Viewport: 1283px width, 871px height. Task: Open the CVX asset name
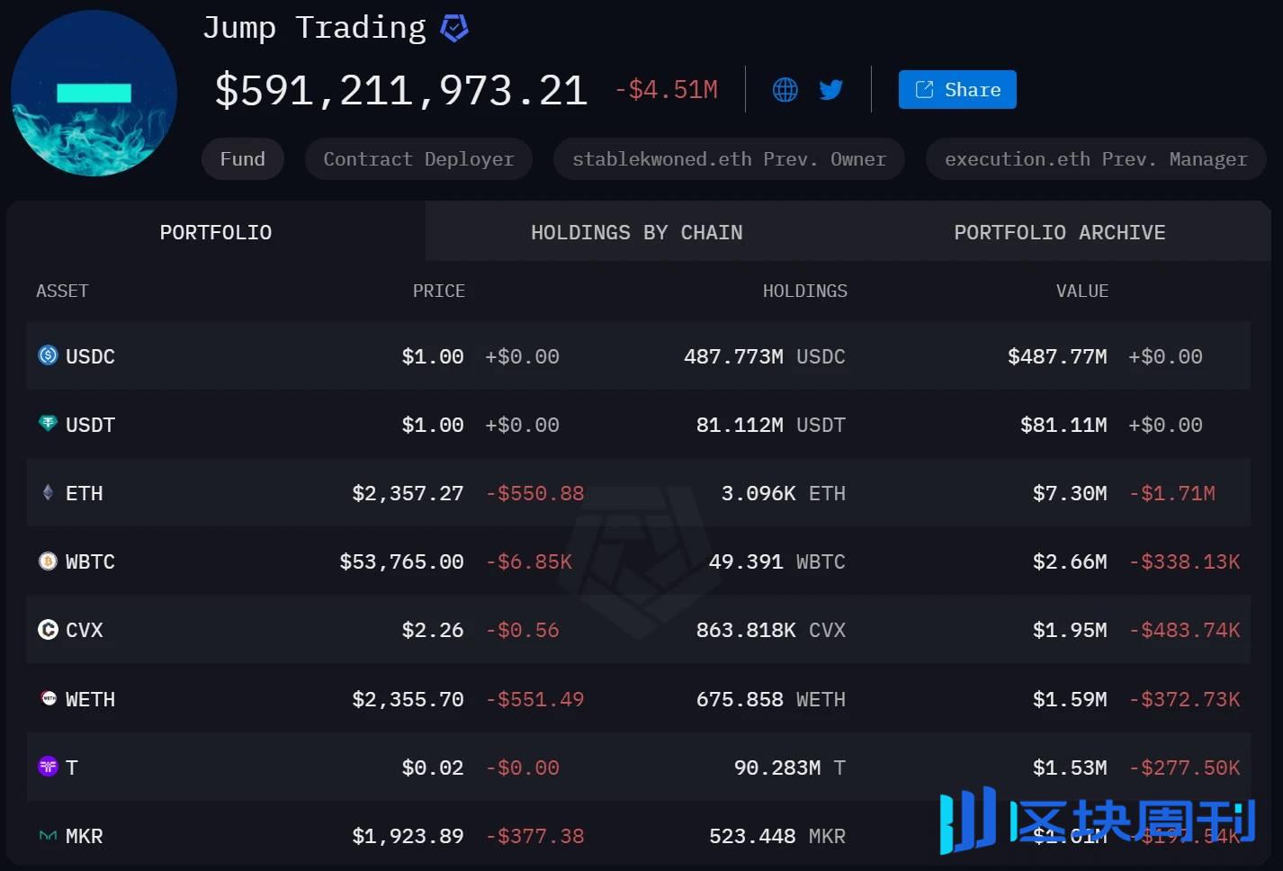click(x=85, y=630)
